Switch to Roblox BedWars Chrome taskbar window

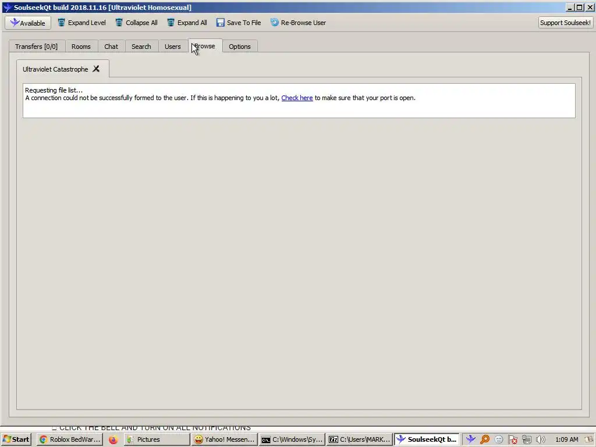70,439
